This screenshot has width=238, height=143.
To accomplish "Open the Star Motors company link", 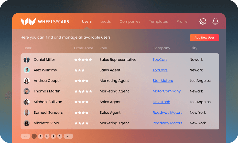I will tap(163, 81).
